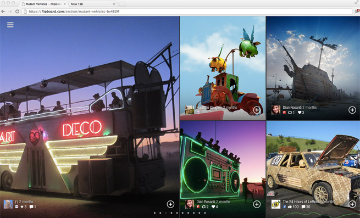
Task: Add the flying pigs tractor item via plus icon
Action: (x=257, y=110)
